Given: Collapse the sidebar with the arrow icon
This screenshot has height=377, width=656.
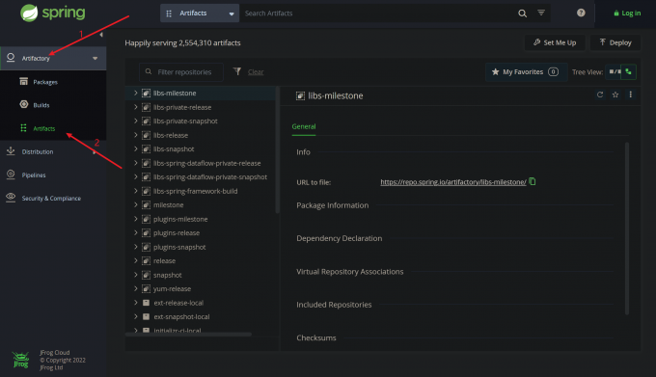Looking at the screenshot, I should point(101,35).
